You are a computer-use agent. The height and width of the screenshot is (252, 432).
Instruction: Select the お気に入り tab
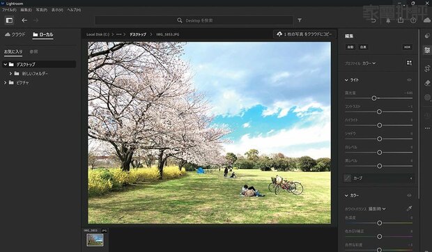coord(13,52)
